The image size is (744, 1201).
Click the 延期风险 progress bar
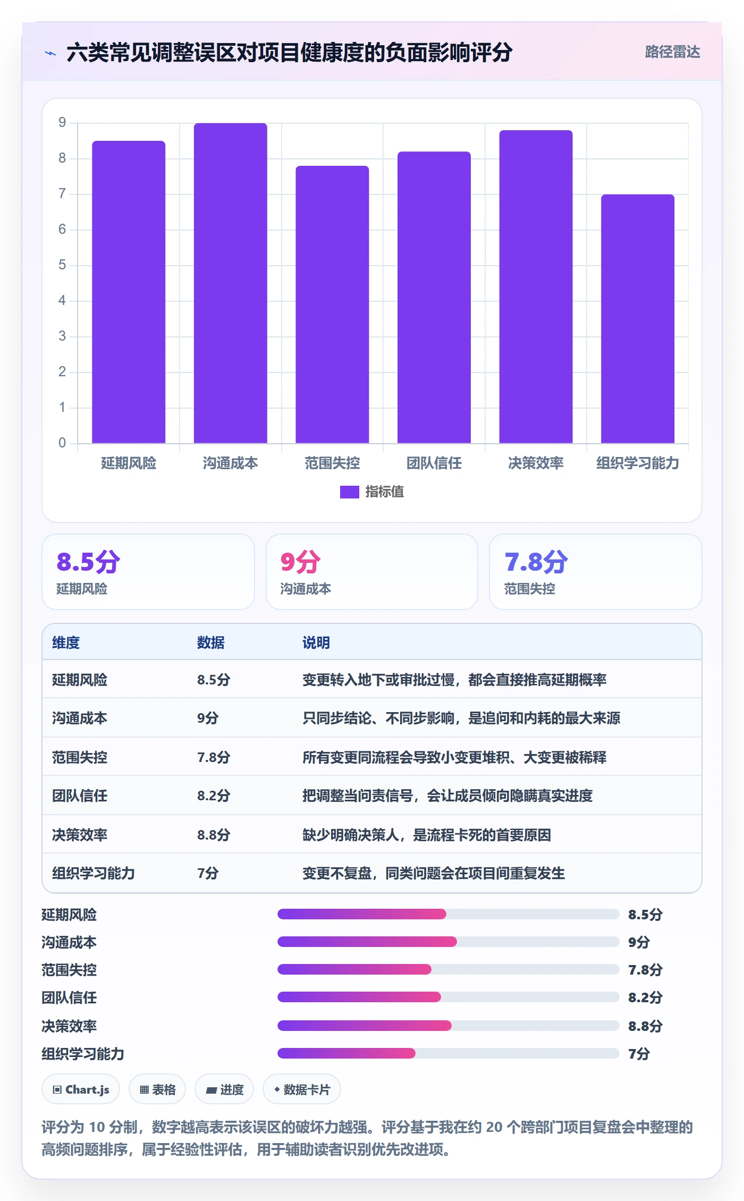point(448,914)
